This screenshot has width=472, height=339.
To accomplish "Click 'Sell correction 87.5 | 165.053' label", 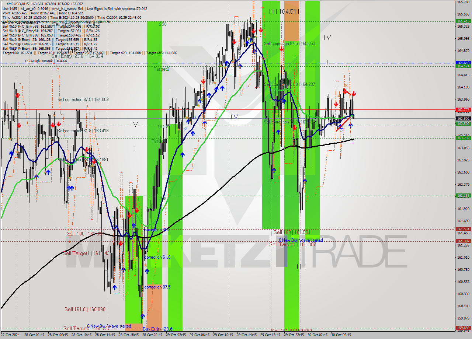I will pos(289,43).
